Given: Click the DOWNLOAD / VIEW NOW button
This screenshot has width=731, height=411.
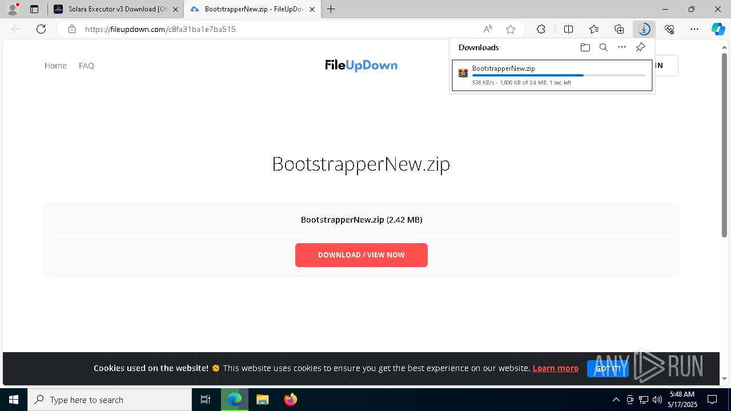Looking at the screenshot, I should point(362,255).
